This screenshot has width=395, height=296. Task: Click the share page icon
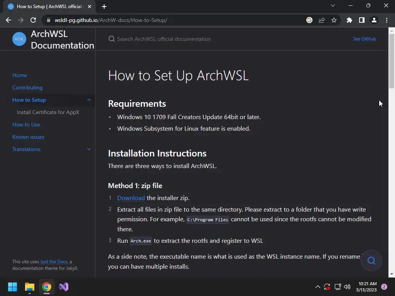322,20
